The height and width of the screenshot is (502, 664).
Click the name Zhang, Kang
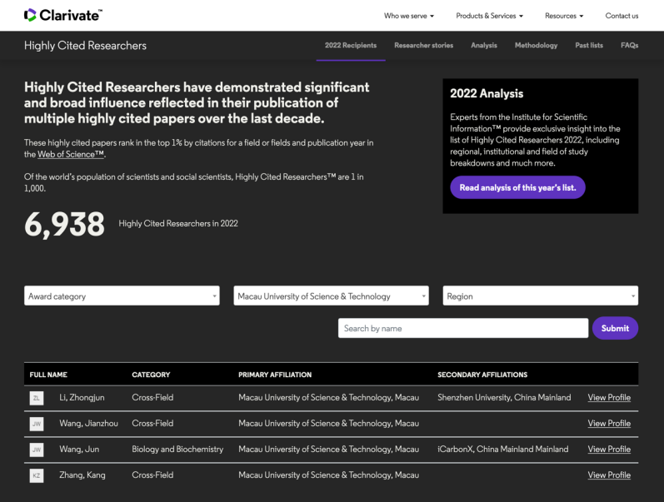82,475
